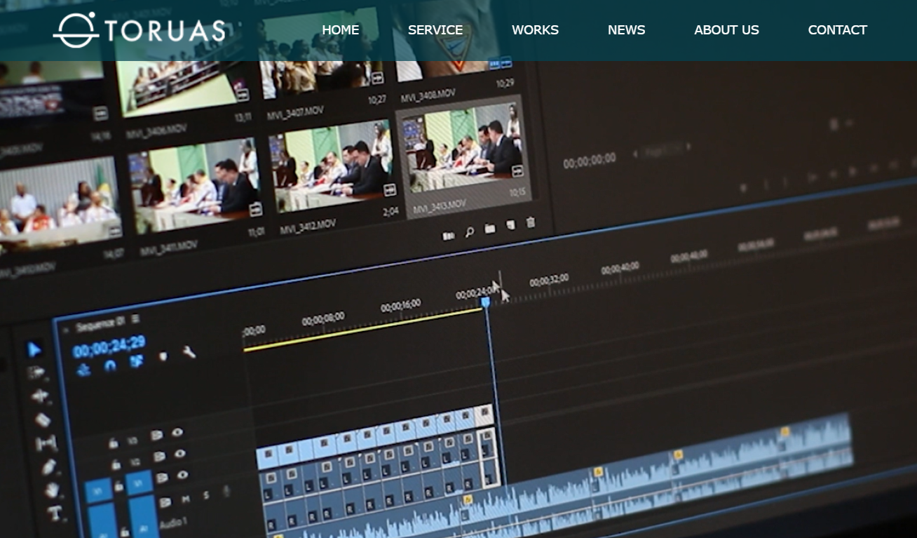Click ruler mark 00;00;32;00

click(x=549, y=281)
